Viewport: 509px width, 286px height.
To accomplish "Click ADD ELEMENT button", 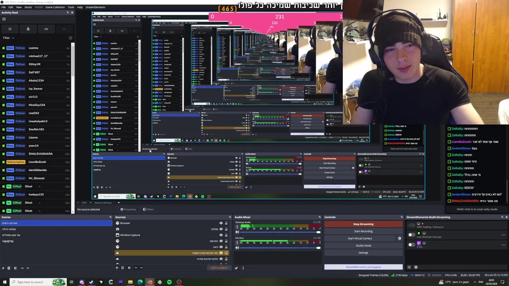I will pos(219,268).
